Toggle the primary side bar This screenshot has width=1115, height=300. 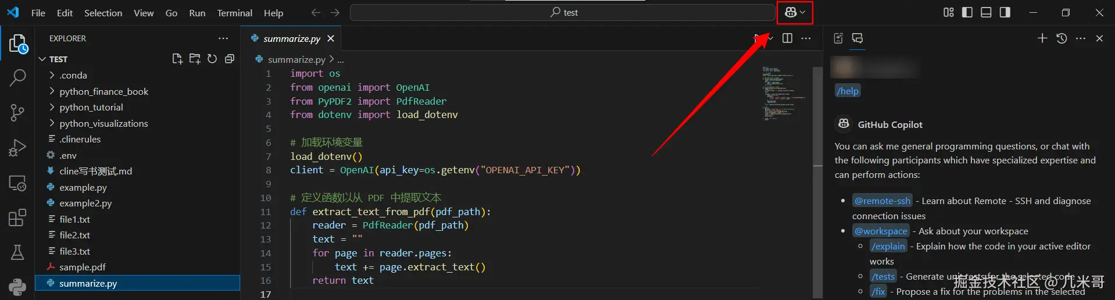click(967, 12)
